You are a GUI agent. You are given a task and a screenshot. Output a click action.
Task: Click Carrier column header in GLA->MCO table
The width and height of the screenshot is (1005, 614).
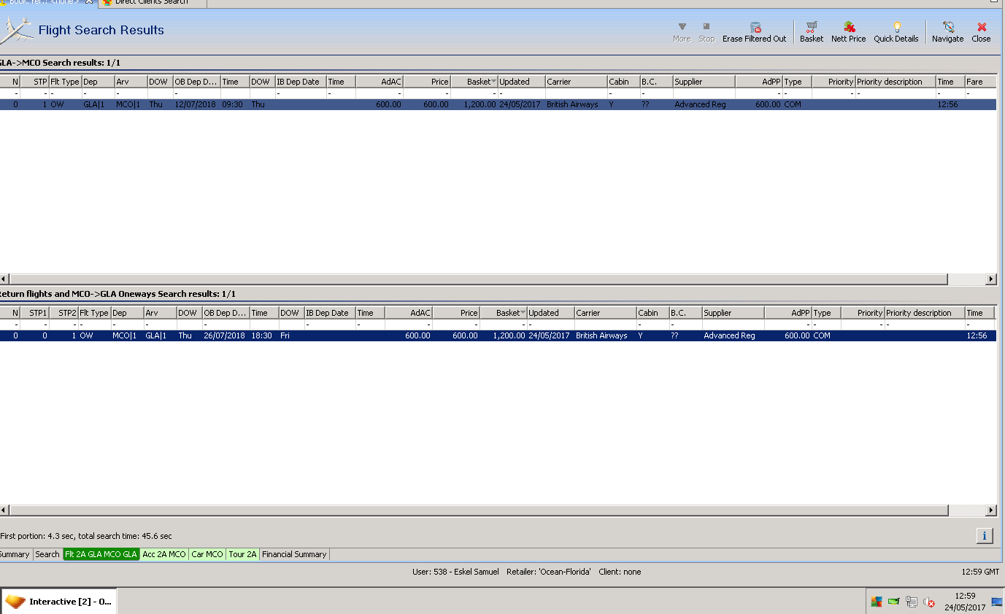tap(576, 82)
